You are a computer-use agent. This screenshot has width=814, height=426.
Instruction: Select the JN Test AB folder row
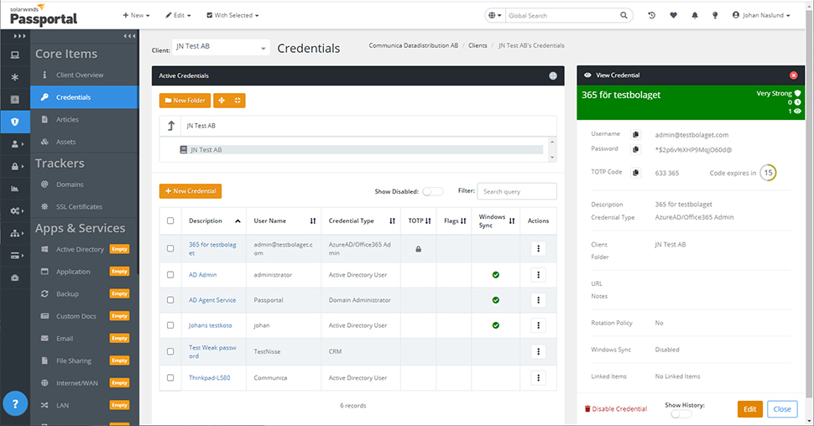(x=361, y=150)
